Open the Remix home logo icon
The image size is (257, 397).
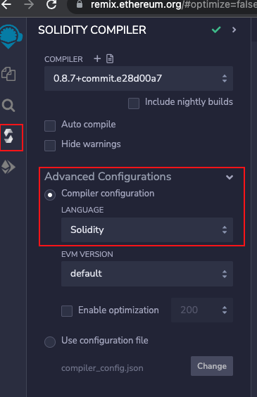click(11, 37)
